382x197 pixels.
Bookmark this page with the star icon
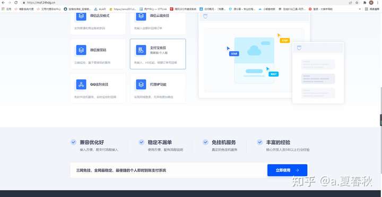(357, 3)
